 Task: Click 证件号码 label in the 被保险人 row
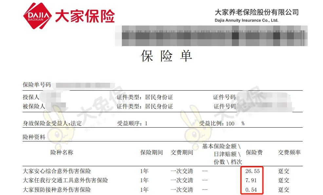pyautogui.click(x=225, y=106)
